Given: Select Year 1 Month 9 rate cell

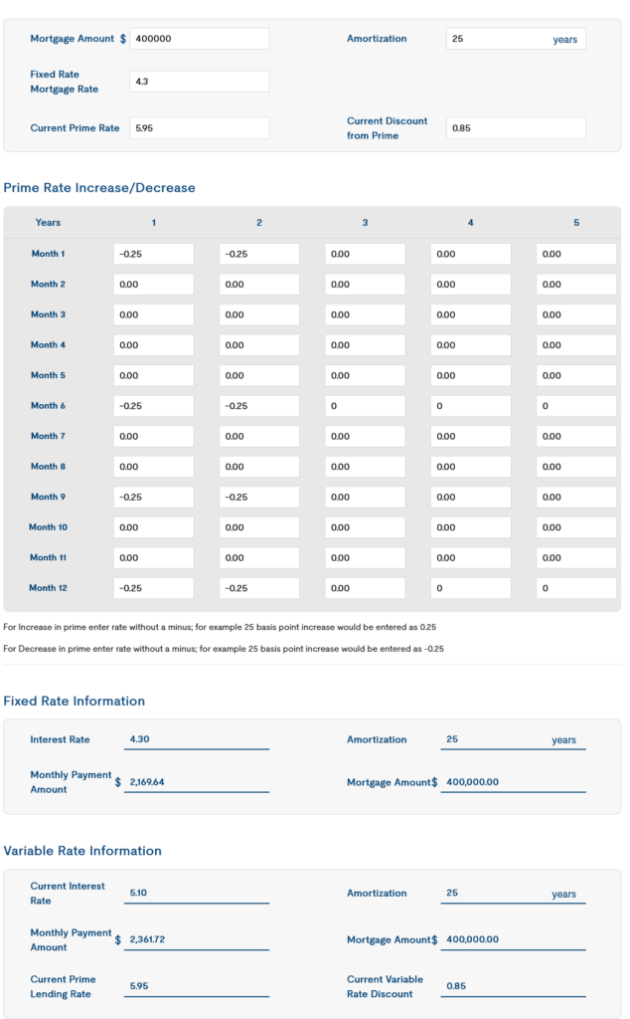Looking at the screenshot, I should coord(154,497).
